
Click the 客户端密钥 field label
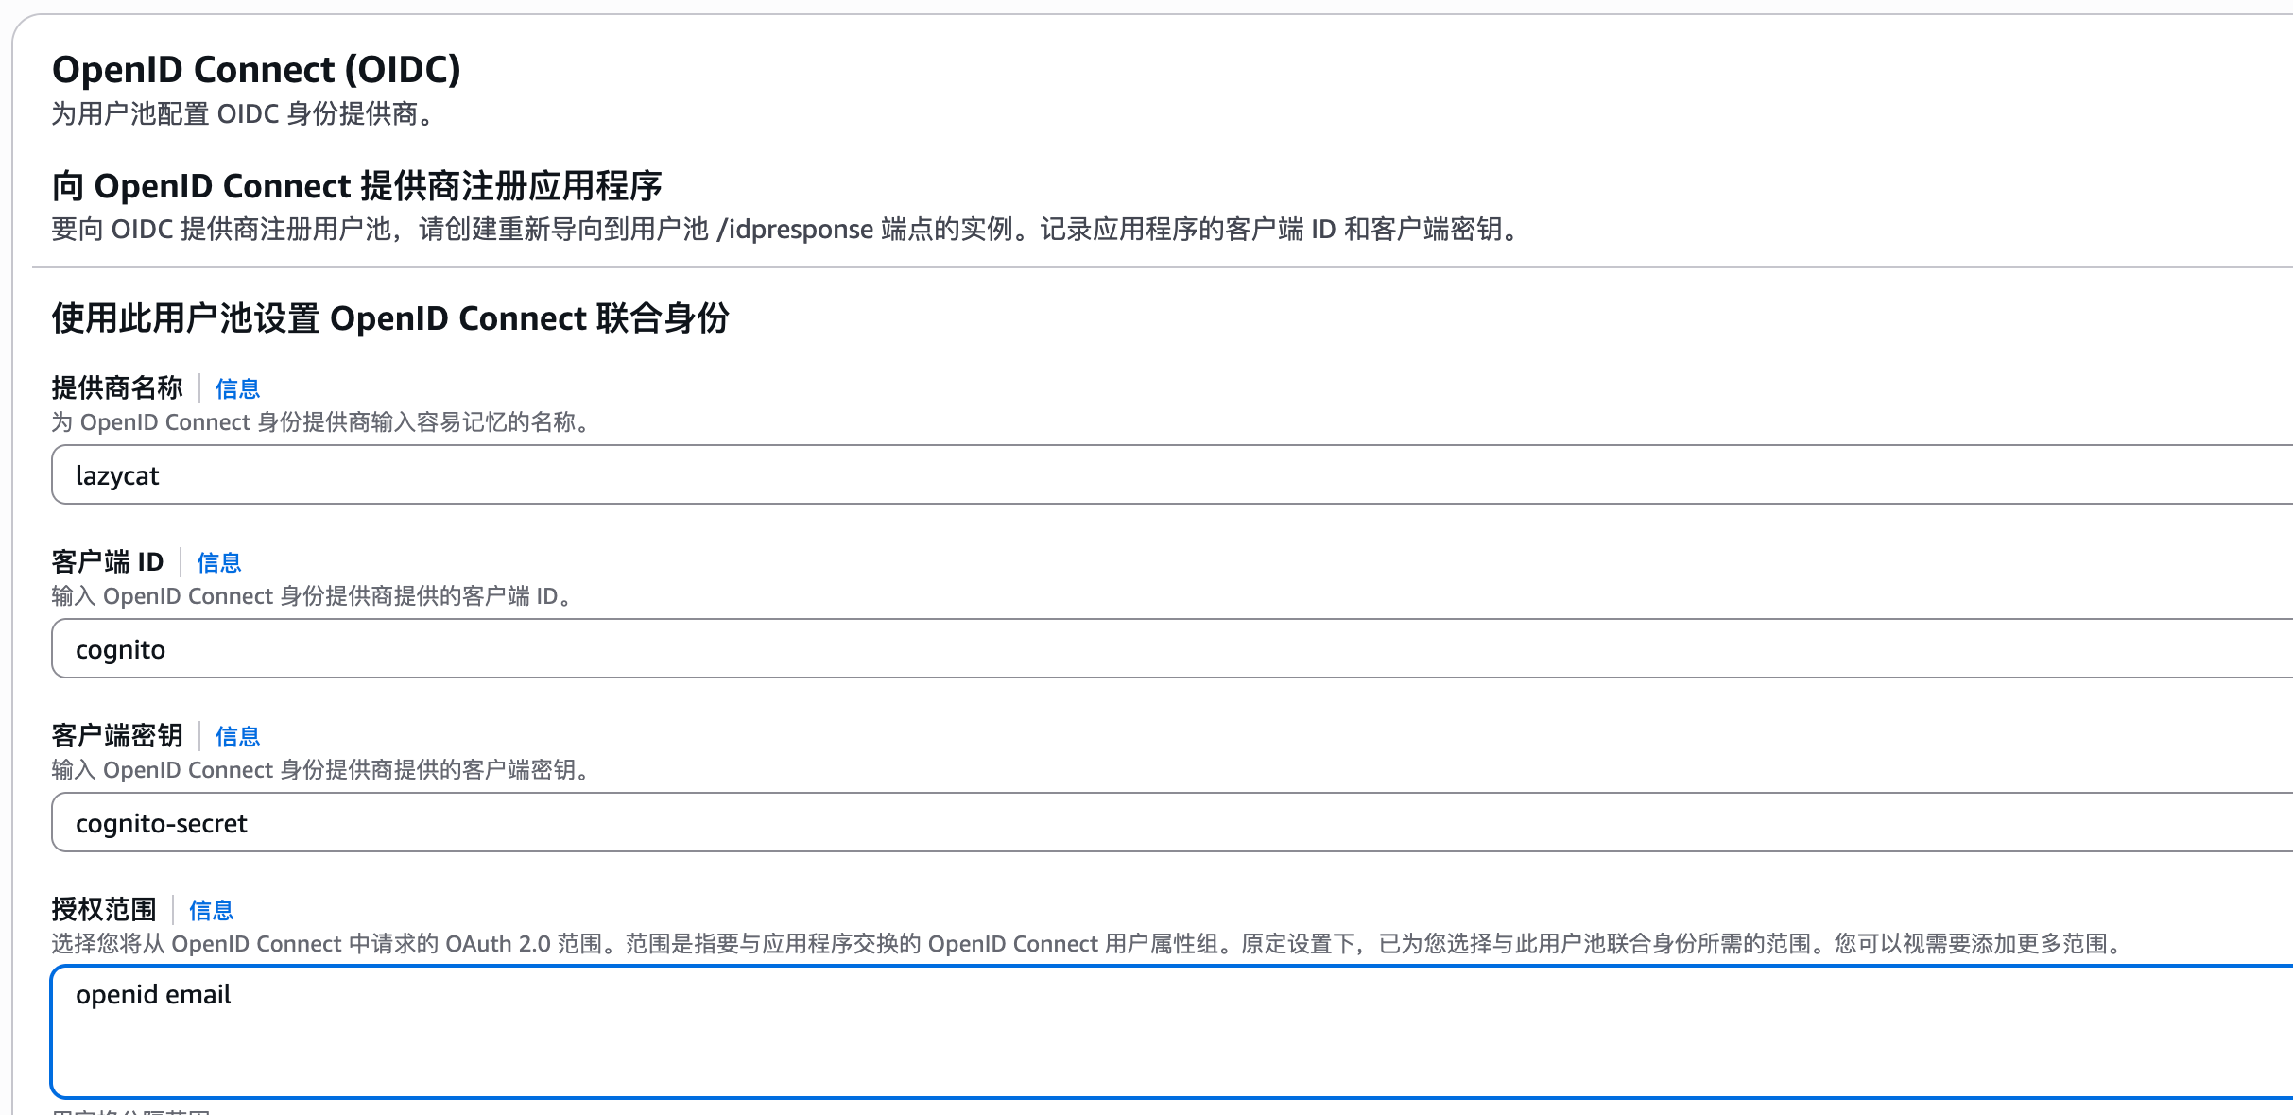117,735
